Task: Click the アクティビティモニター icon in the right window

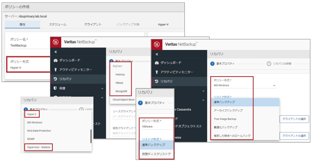Action: point(156,72)
